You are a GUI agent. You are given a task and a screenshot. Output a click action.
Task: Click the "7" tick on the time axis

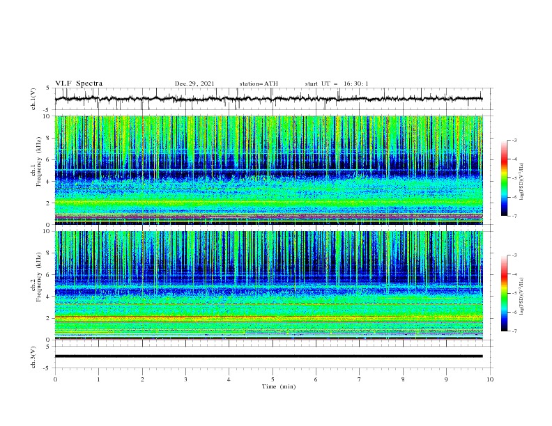tap(360, 379)
